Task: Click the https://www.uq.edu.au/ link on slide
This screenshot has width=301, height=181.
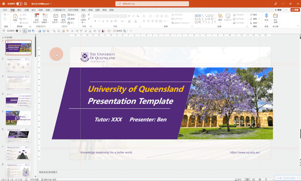Action: pyautogui.click(x=245, y=153)
